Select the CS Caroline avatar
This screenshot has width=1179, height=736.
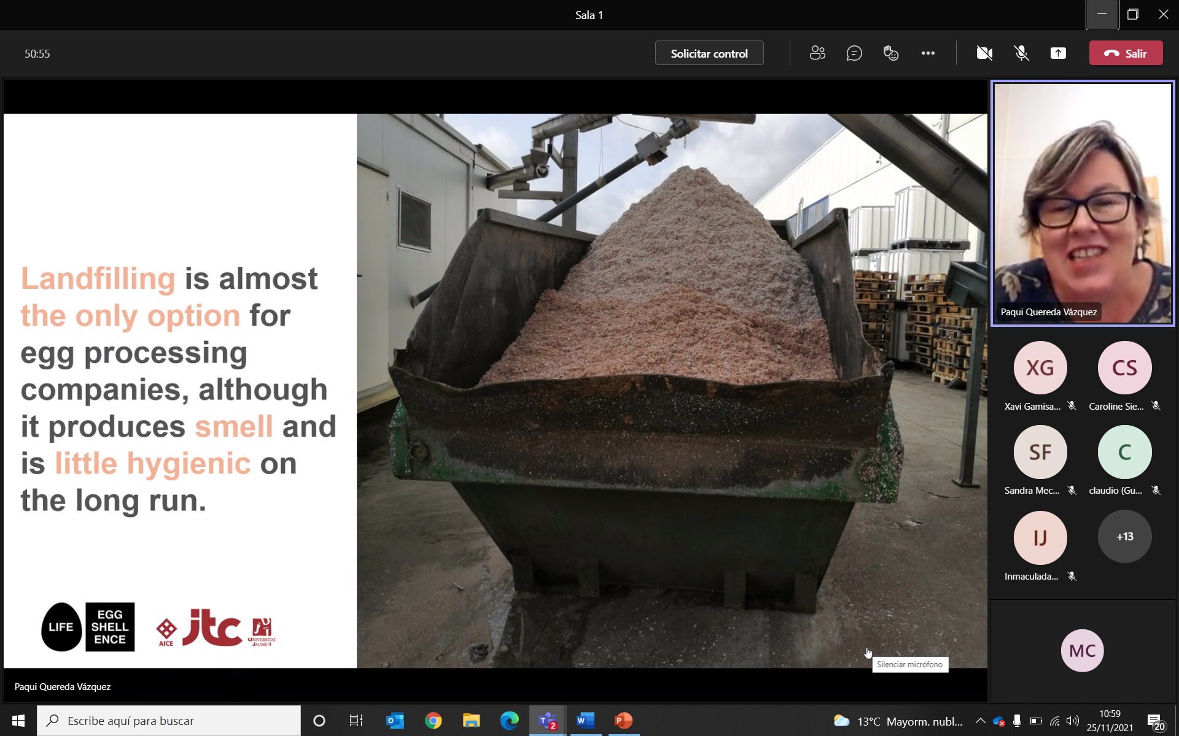coord(1124,367)
